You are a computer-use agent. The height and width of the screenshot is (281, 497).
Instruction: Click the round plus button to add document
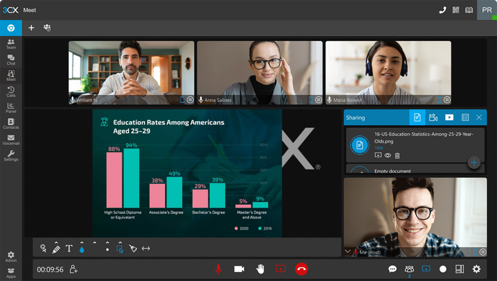click(474, 163)
